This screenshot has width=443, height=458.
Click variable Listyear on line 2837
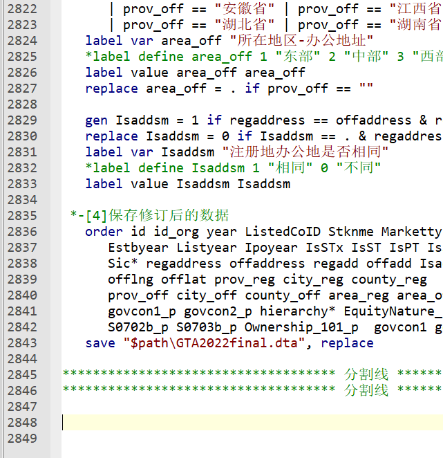coord(207,248)
